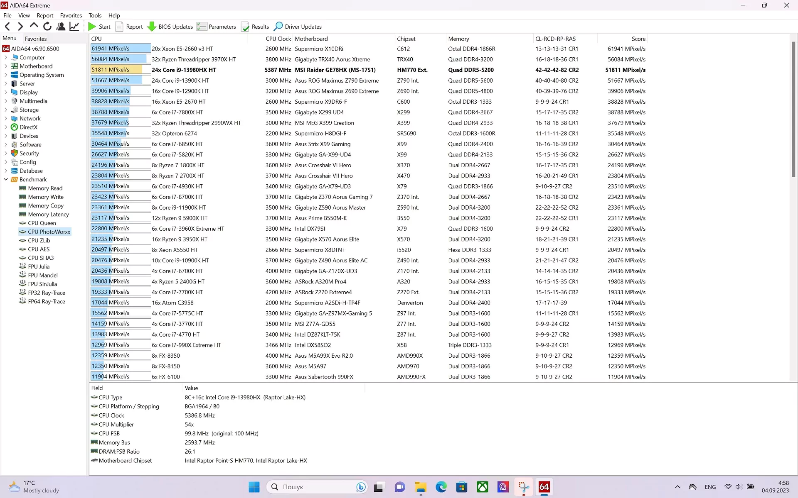
Task: Select FPU SinJulia benchmark
Action: point(42,284)
